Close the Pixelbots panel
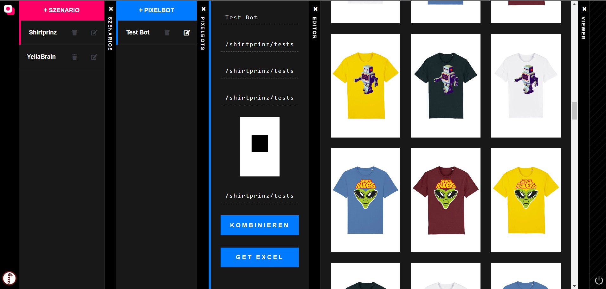 coord(203,9)
